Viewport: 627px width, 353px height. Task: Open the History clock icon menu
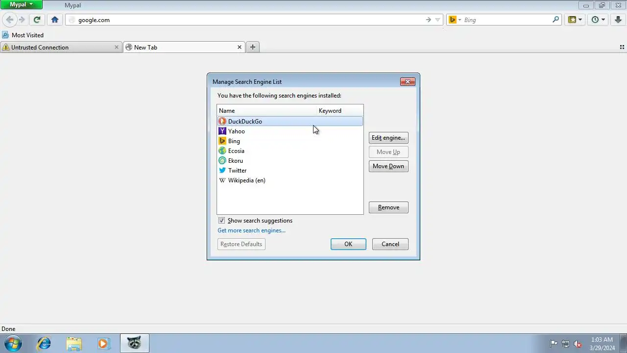598,20
